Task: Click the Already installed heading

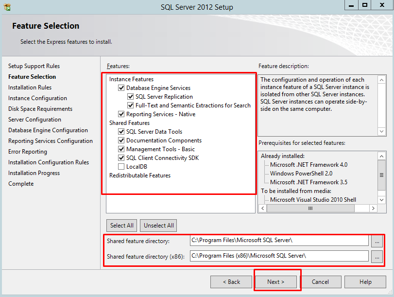Action: pos(283,156)
